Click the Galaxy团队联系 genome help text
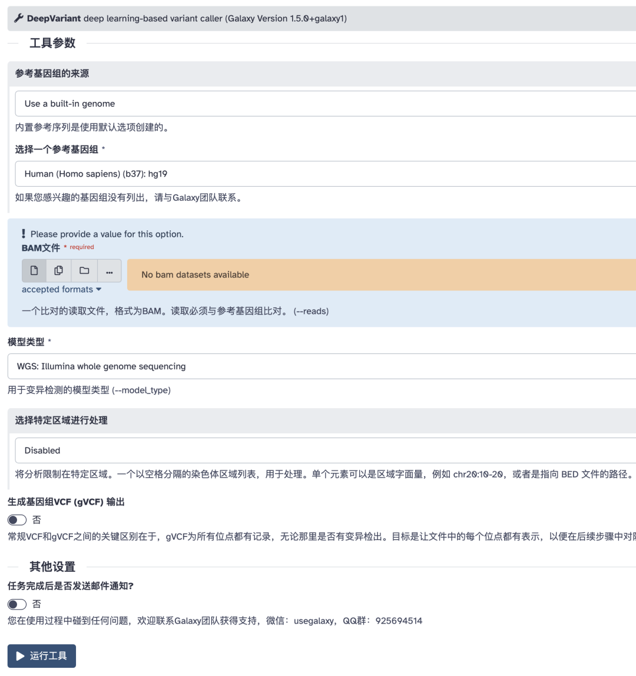This screenshot has height=676, width=636. (x=129, y=198)
